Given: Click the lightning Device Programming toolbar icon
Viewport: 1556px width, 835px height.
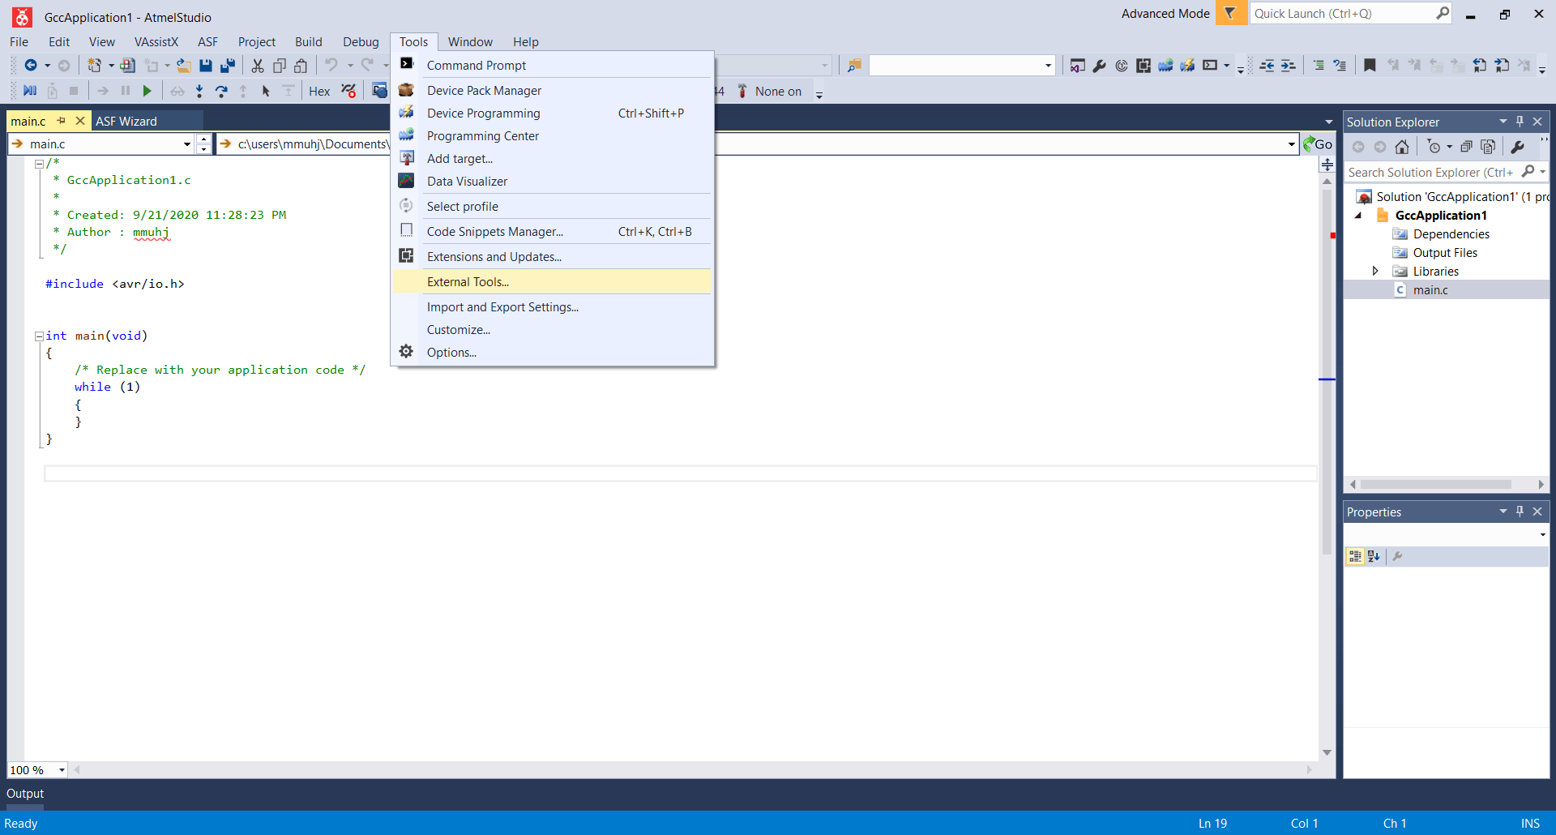Looking at the screenshot, I should [x=1187, y=66].
